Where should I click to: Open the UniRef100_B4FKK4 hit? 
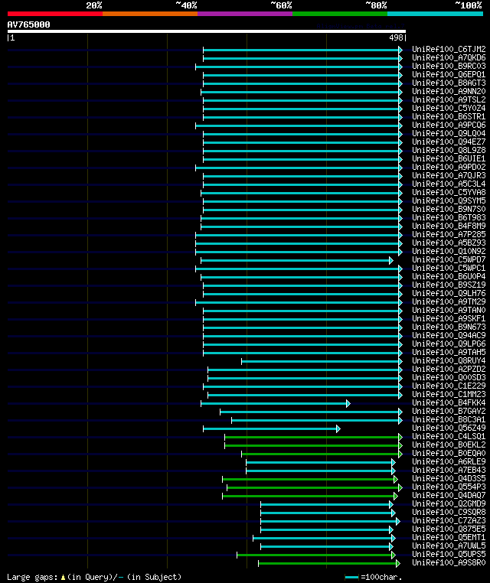449,402
